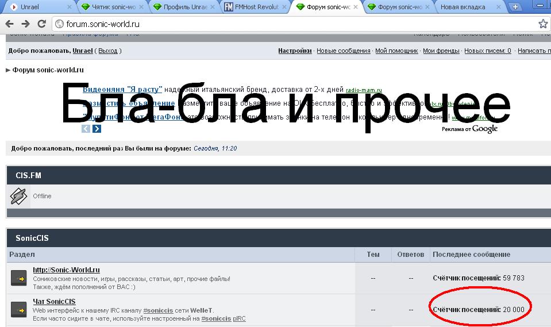Switch to the FMHost Revolut tab

tap(256, 7)
